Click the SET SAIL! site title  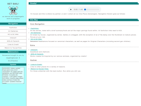coord(13,4)
